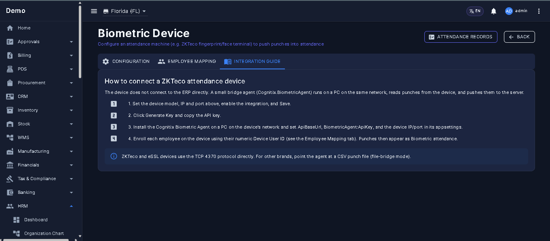The image size is (550, 241).
Task: Click the step 4 'Enroll each employee' text
Action: (293, 139)
